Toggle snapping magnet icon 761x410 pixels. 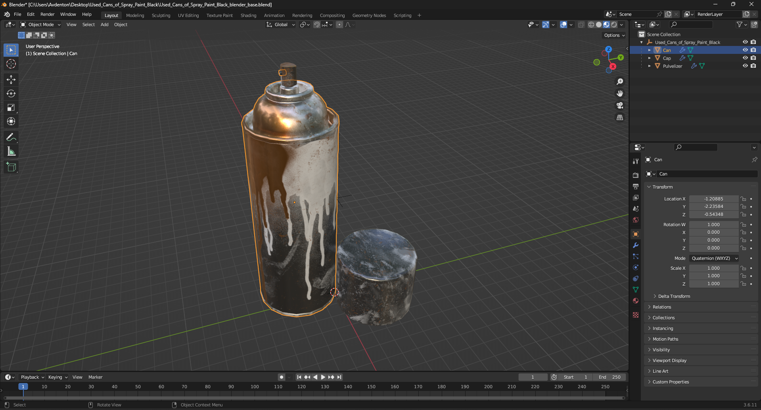coord(317,25)
